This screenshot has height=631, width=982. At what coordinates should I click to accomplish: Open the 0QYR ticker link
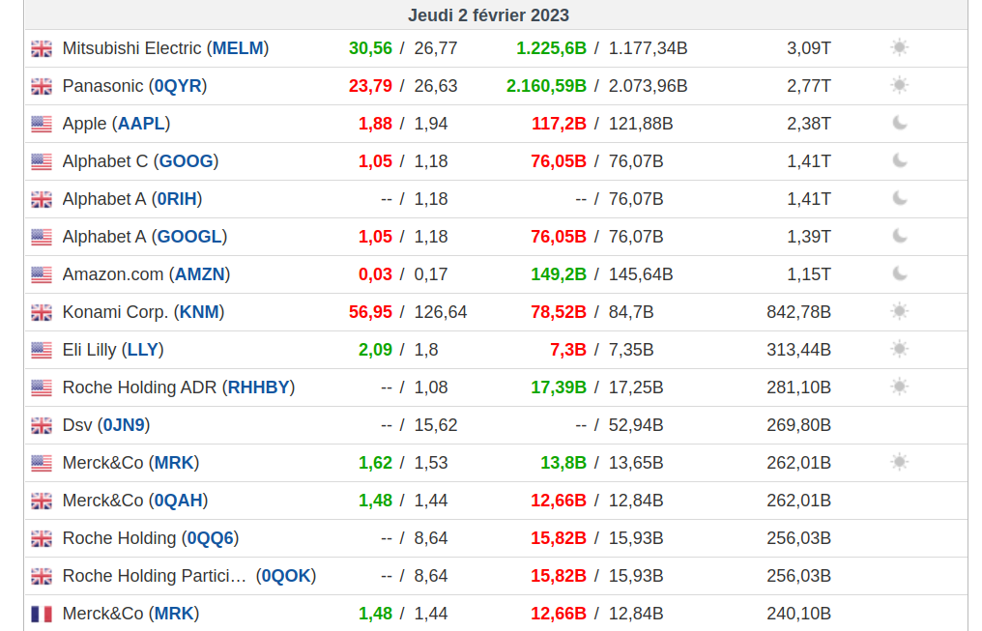178,86
